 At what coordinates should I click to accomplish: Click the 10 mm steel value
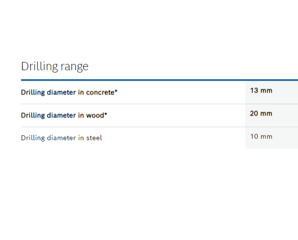coord(261,137)
